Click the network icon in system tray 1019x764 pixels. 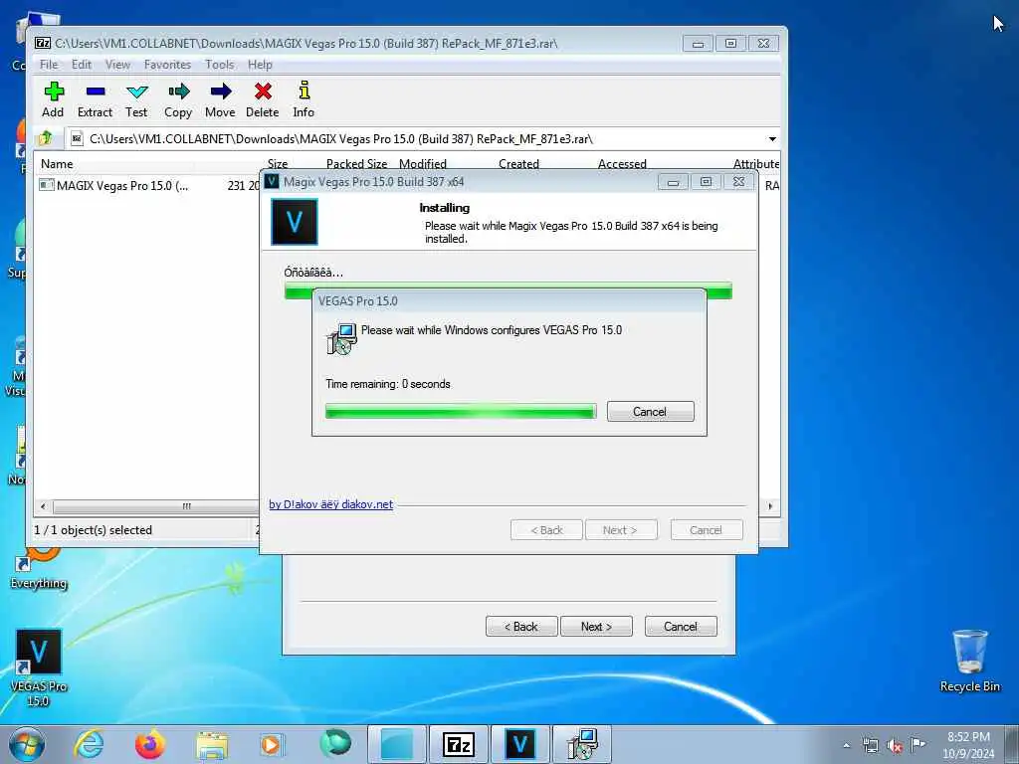[x=870, y=746]
